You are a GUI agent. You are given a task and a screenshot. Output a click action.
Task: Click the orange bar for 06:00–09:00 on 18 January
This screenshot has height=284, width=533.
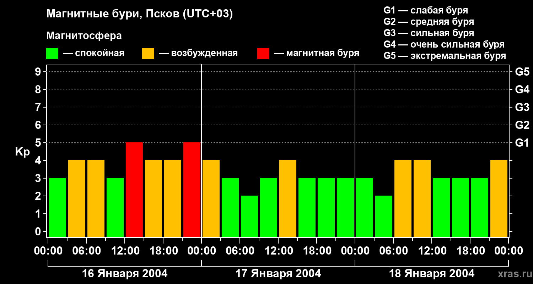point(403,198)
